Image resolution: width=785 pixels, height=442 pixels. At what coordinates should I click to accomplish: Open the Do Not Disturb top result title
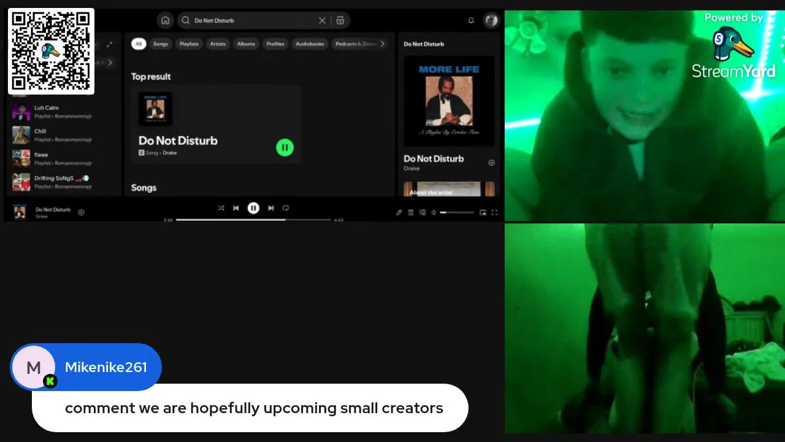pyautogui.click(x=178, y=141)
